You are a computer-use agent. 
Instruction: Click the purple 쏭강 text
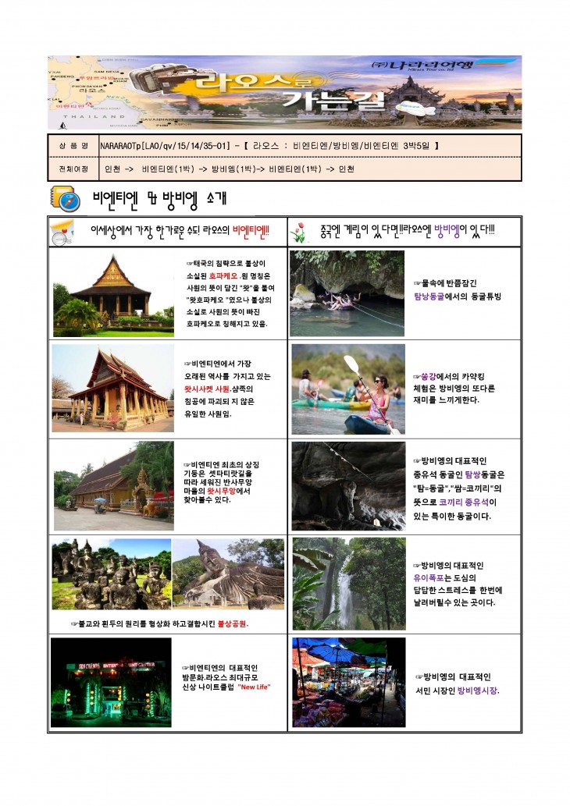click(x=429, y=377)
